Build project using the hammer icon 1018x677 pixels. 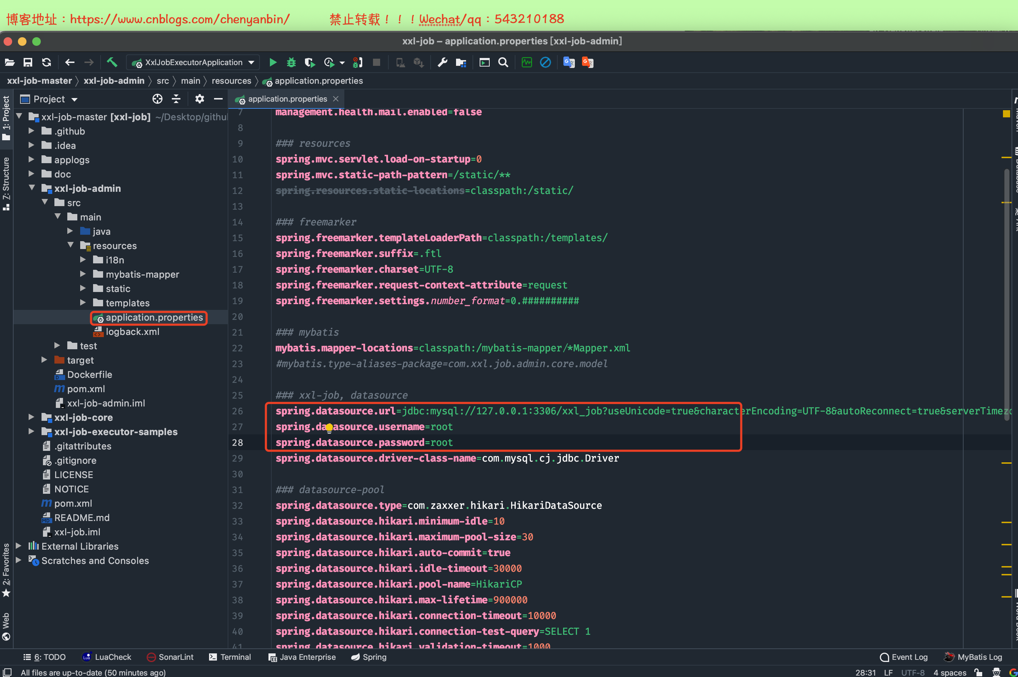tap(112, 63)
